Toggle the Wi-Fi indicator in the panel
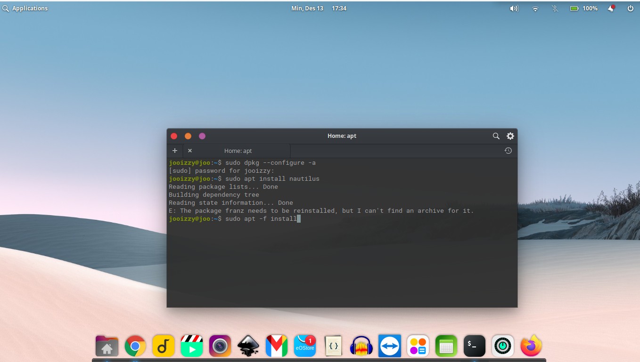 click(x=535, y=8)
